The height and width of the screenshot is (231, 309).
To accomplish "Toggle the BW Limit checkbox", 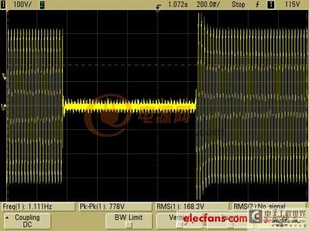I will 129,225.
